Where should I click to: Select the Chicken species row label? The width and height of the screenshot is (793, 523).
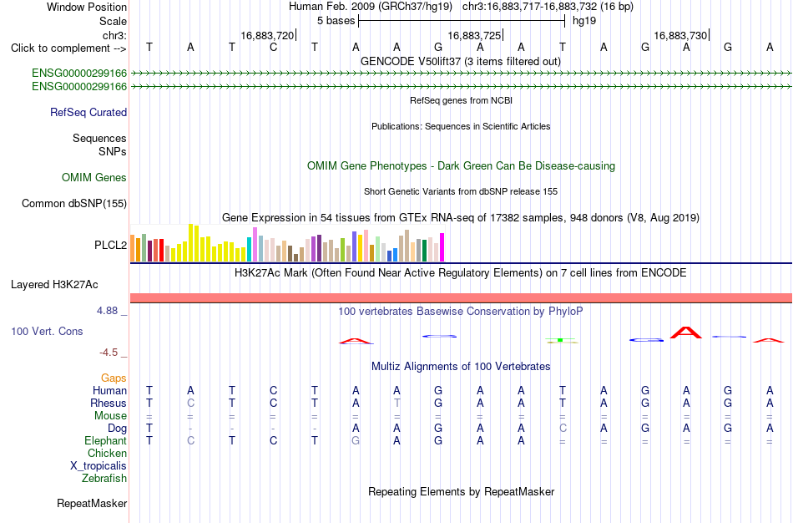(107, 453)
